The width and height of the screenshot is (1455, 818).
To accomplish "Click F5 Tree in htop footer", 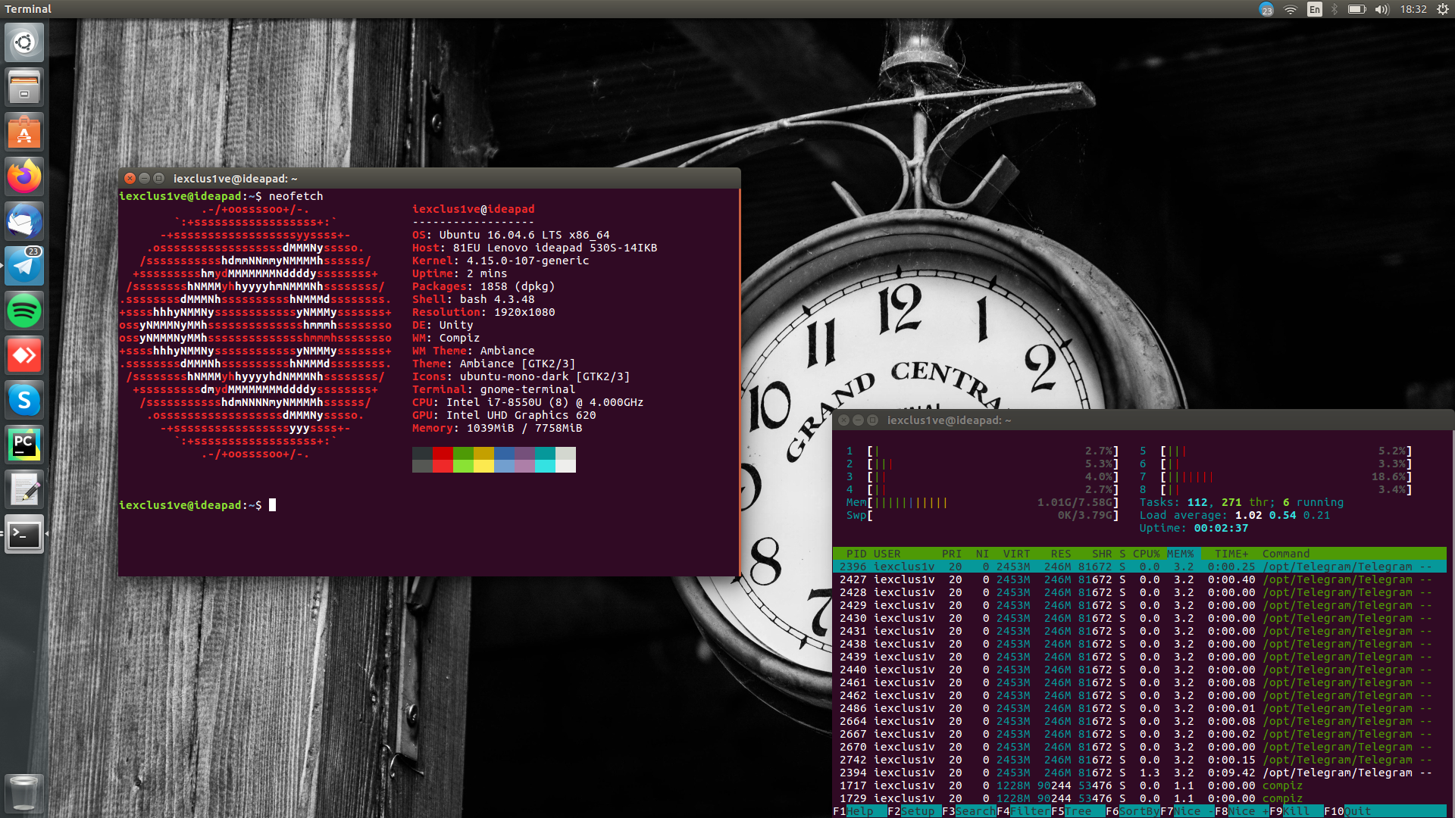I will (1078, 811).
